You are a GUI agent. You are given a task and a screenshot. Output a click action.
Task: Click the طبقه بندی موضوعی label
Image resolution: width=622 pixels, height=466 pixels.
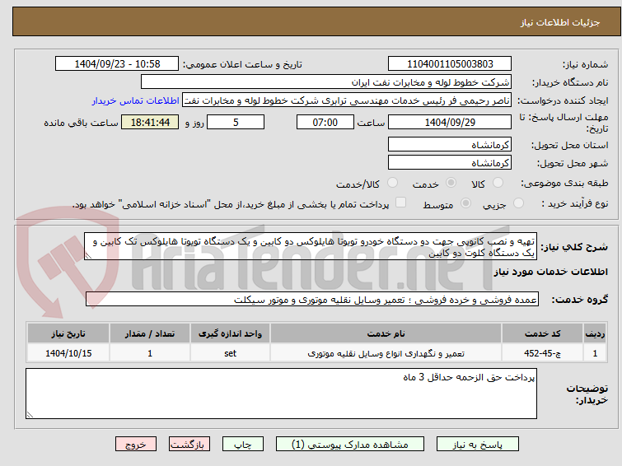(x=564, y=183)
